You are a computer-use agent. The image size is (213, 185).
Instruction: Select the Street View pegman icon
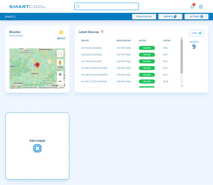pyautogui.click(x=60, y=63)
